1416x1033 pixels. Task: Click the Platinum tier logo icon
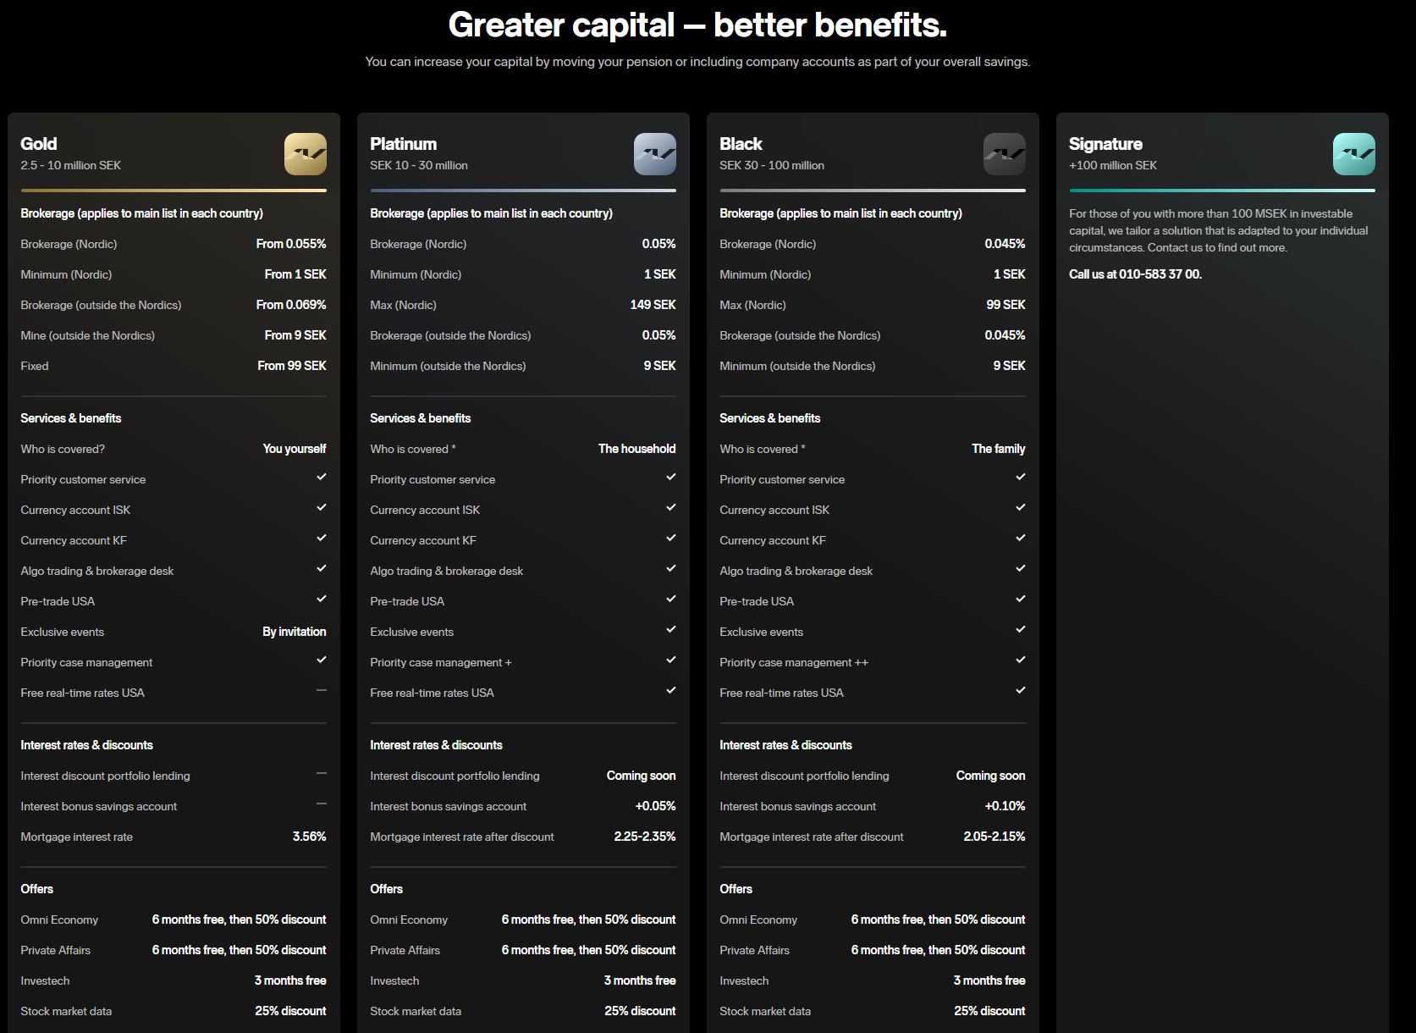[x=655, y=154]
